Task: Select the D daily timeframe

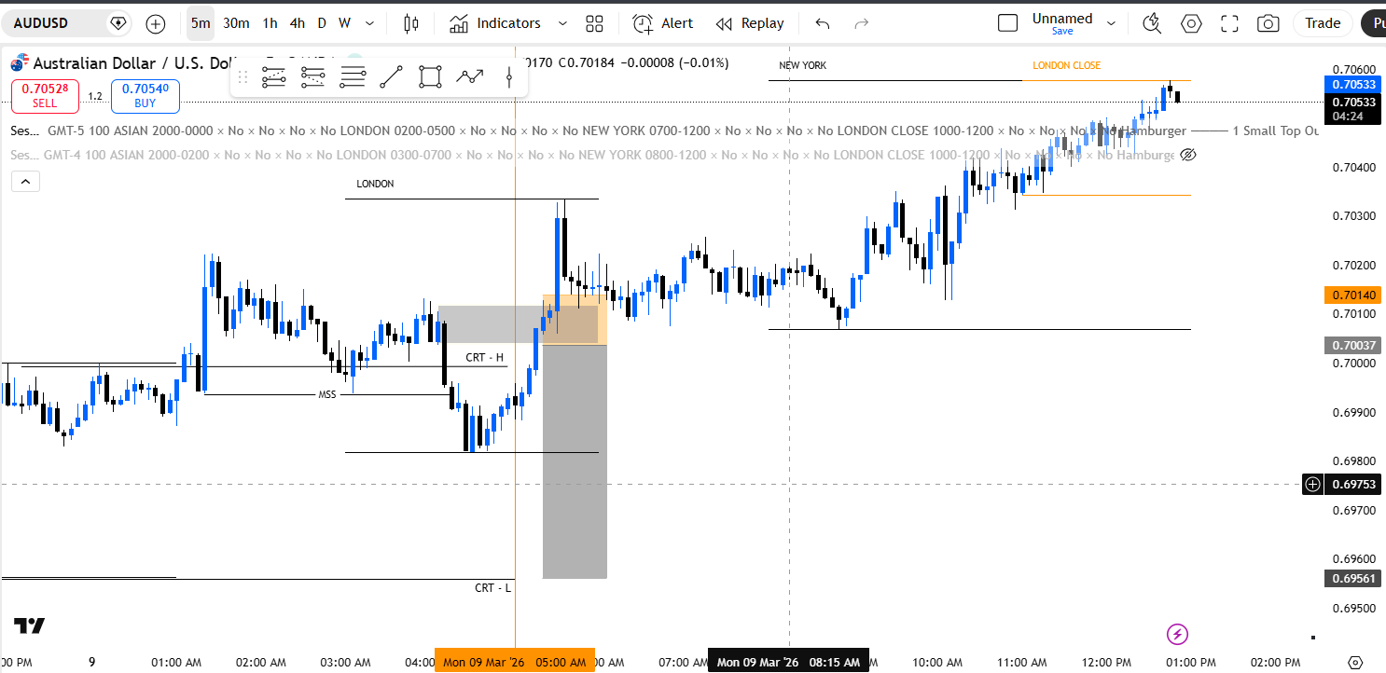Action: pos(322,23)
